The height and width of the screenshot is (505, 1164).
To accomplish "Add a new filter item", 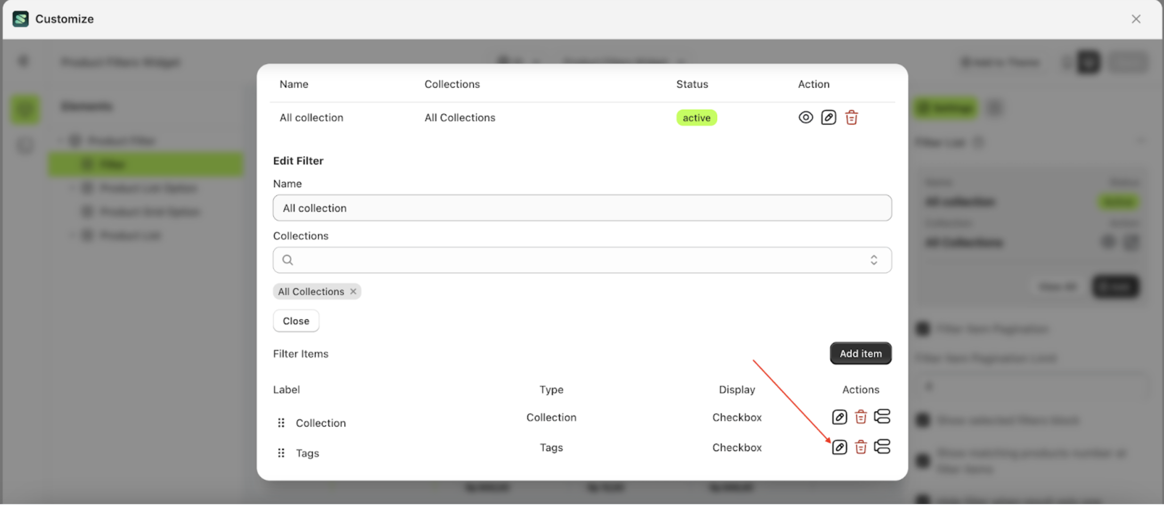I will [x=860, y=353].
